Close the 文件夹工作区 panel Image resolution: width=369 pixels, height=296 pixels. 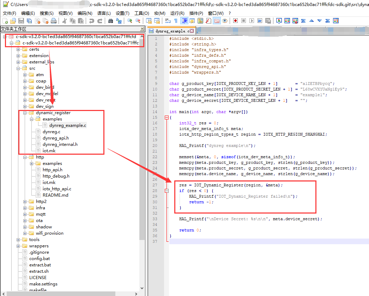[142, 29]
